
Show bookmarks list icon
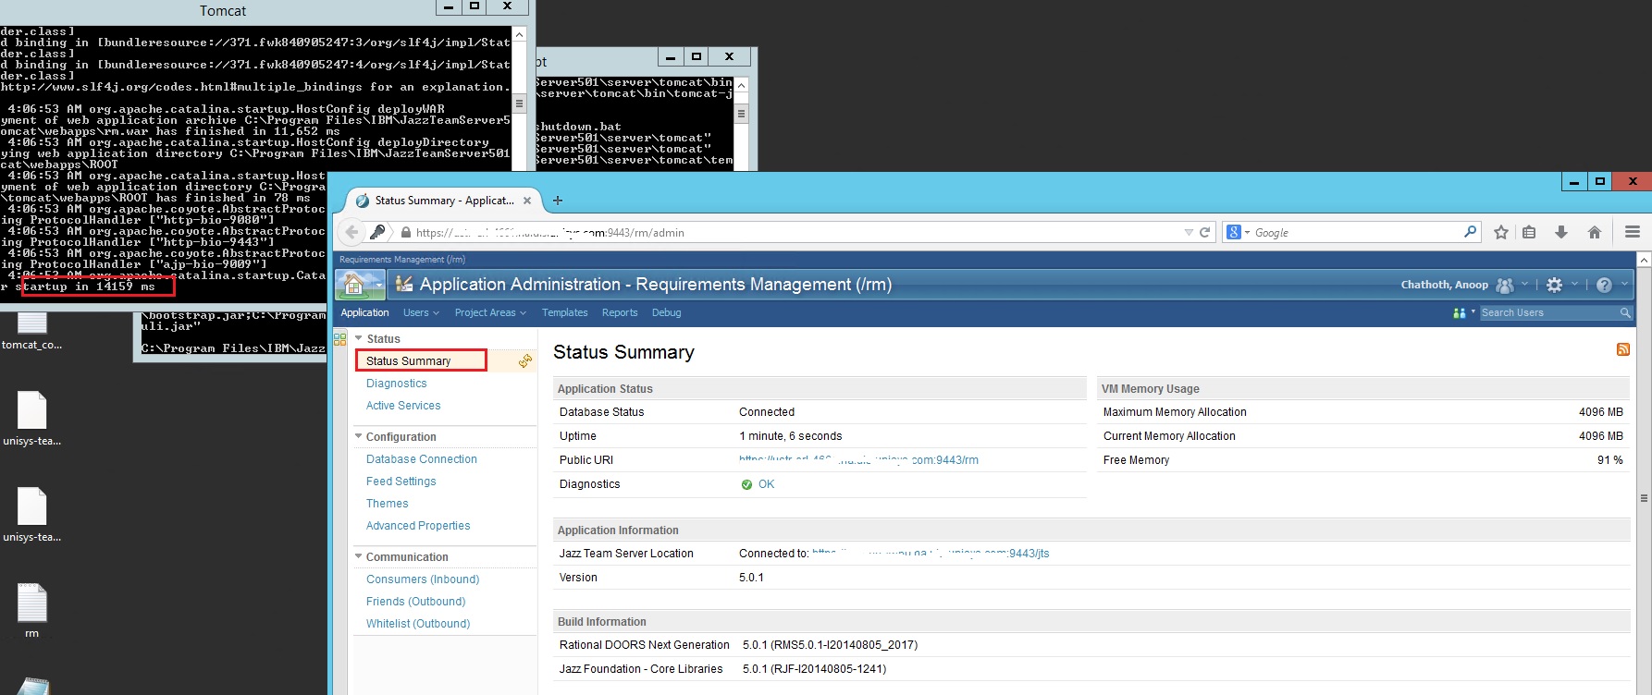[x=1529, y=233]
